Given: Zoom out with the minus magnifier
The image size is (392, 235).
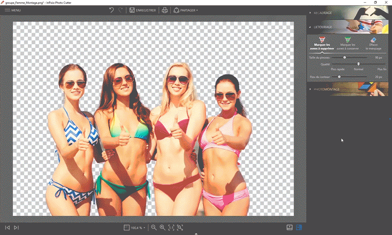Looking at the screenshot, I should click(x=154, y=228).
